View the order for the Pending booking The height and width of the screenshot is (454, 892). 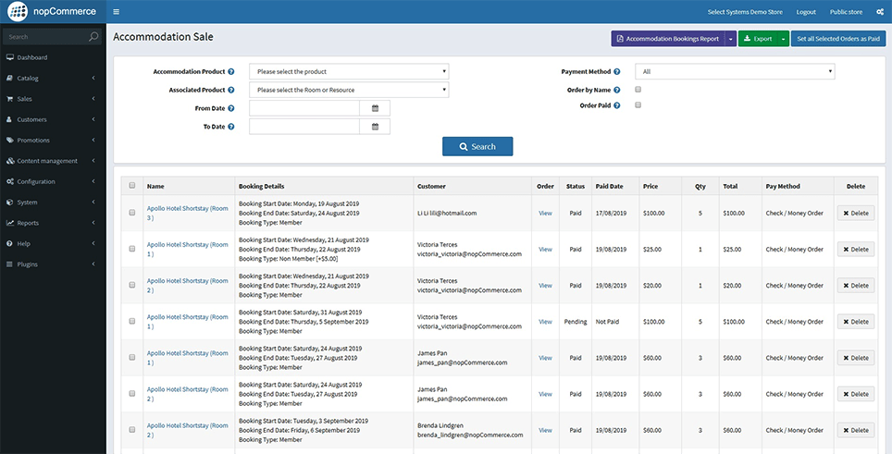(545, 322)
